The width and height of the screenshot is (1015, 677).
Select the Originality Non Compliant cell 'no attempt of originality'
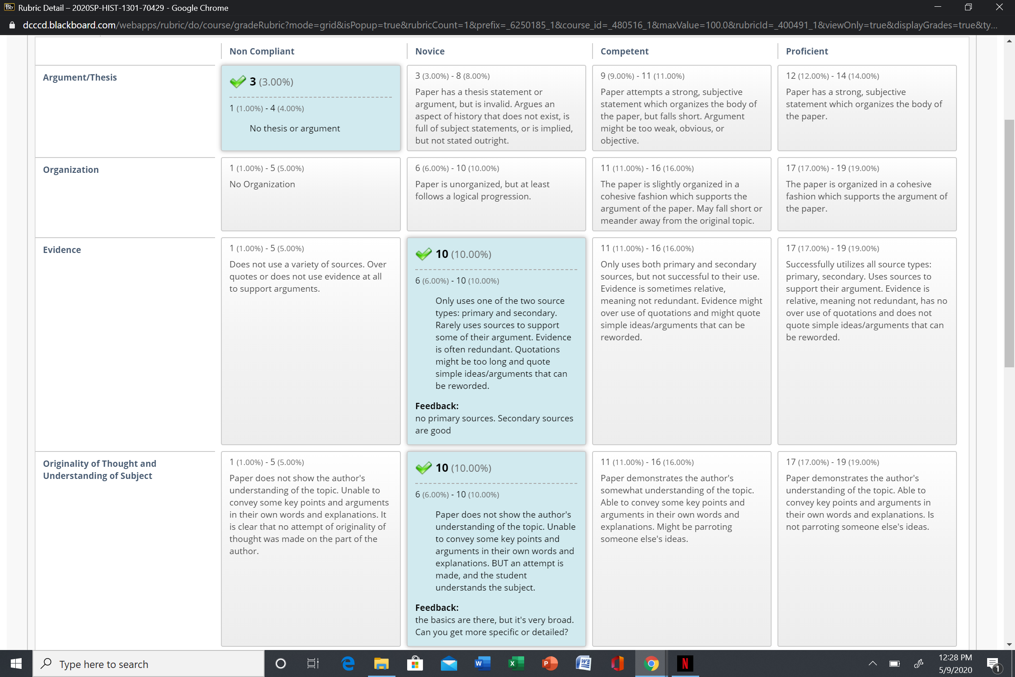pos(311,549)
